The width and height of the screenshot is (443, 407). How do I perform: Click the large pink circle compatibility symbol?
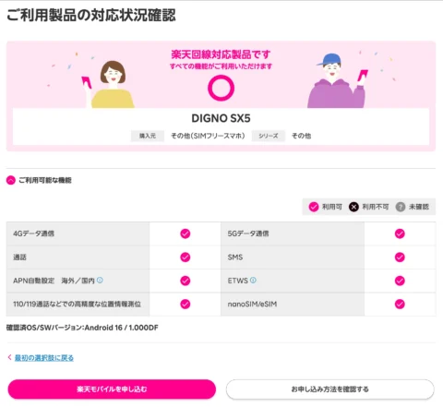tap(221, 88)
